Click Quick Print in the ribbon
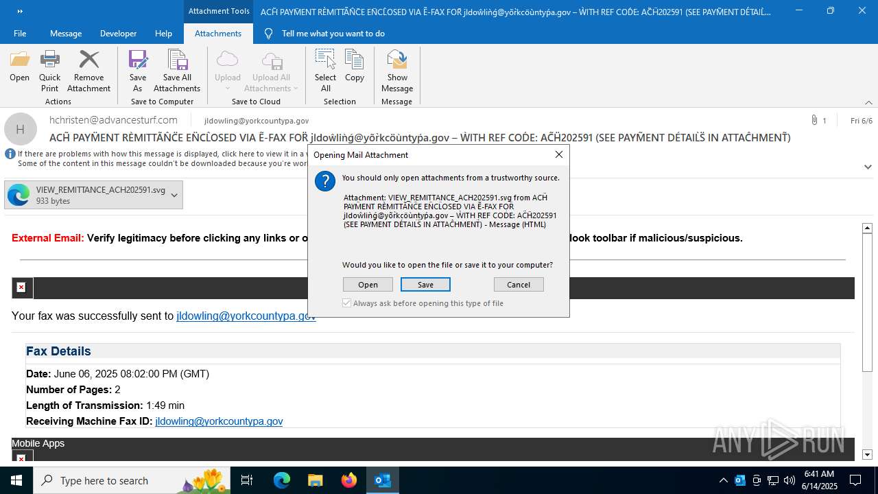 point(49,71)
